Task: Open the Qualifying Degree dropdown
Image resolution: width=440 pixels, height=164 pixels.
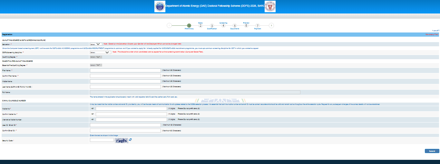Action: (96, 57)
